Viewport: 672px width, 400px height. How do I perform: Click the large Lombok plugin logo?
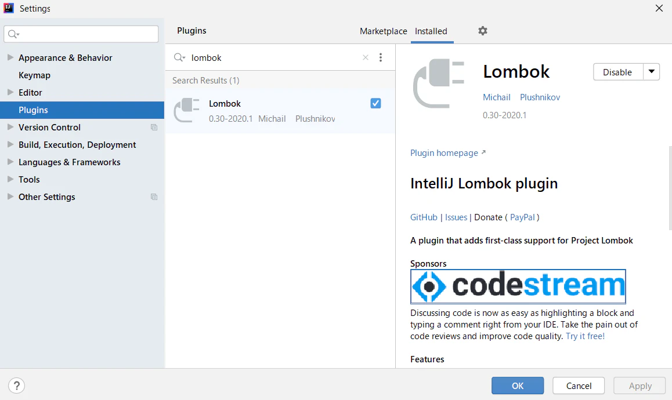[439, 83]
